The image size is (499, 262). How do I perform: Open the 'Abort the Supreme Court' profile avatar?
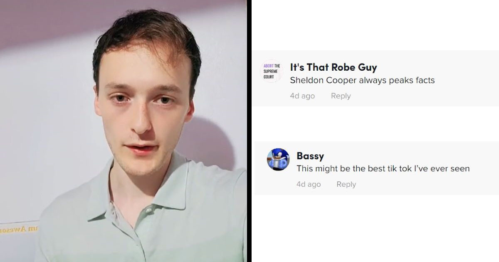(272, 71)
